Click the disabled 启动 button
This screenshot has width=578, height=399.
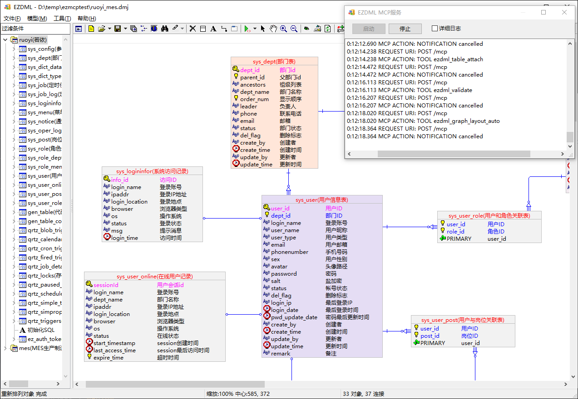tap(369, 29)
